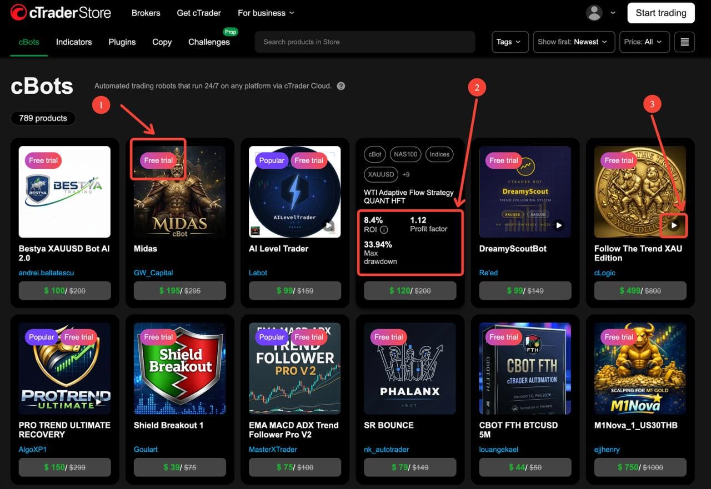Viewport: 711px width, 489px height.
Task: Open the M1Nova thumbnail image
Action: [640, 369]
